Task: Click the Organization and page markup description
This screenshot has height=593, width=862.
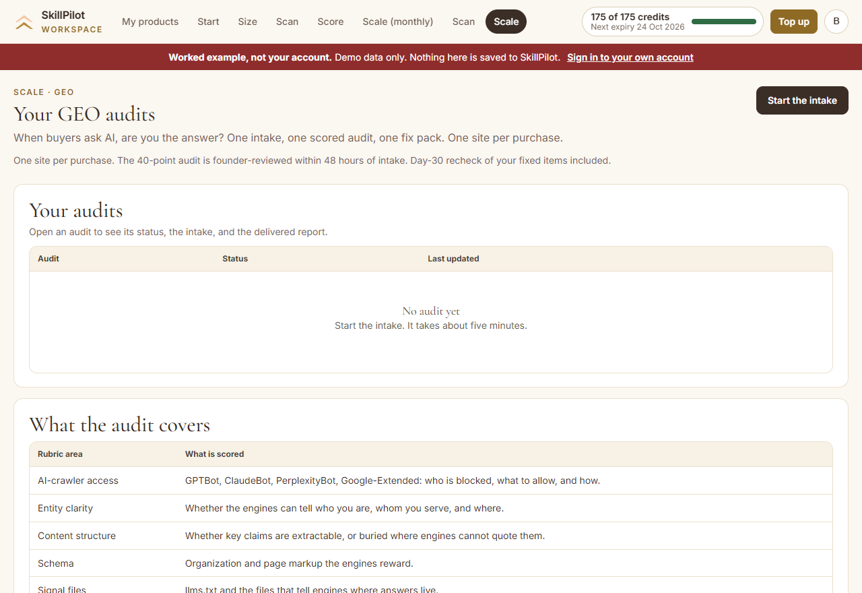Action: [x=299, y=563]
